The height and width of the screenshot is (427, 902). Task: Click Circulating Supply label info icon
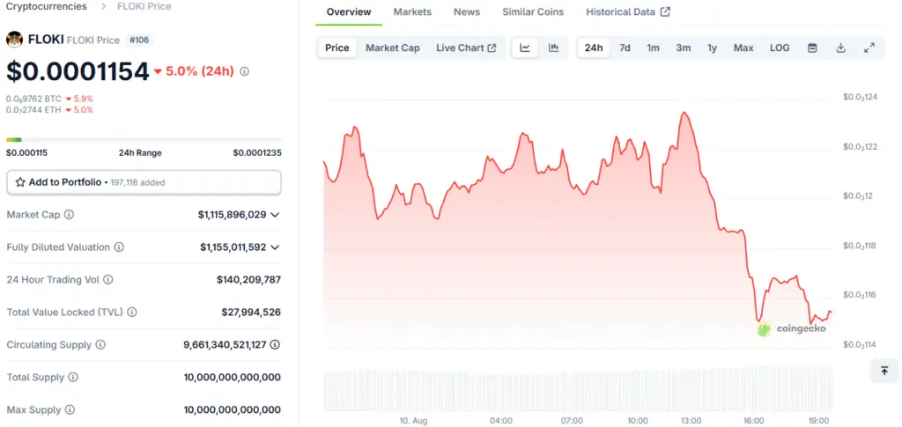(x=100, y=345)
